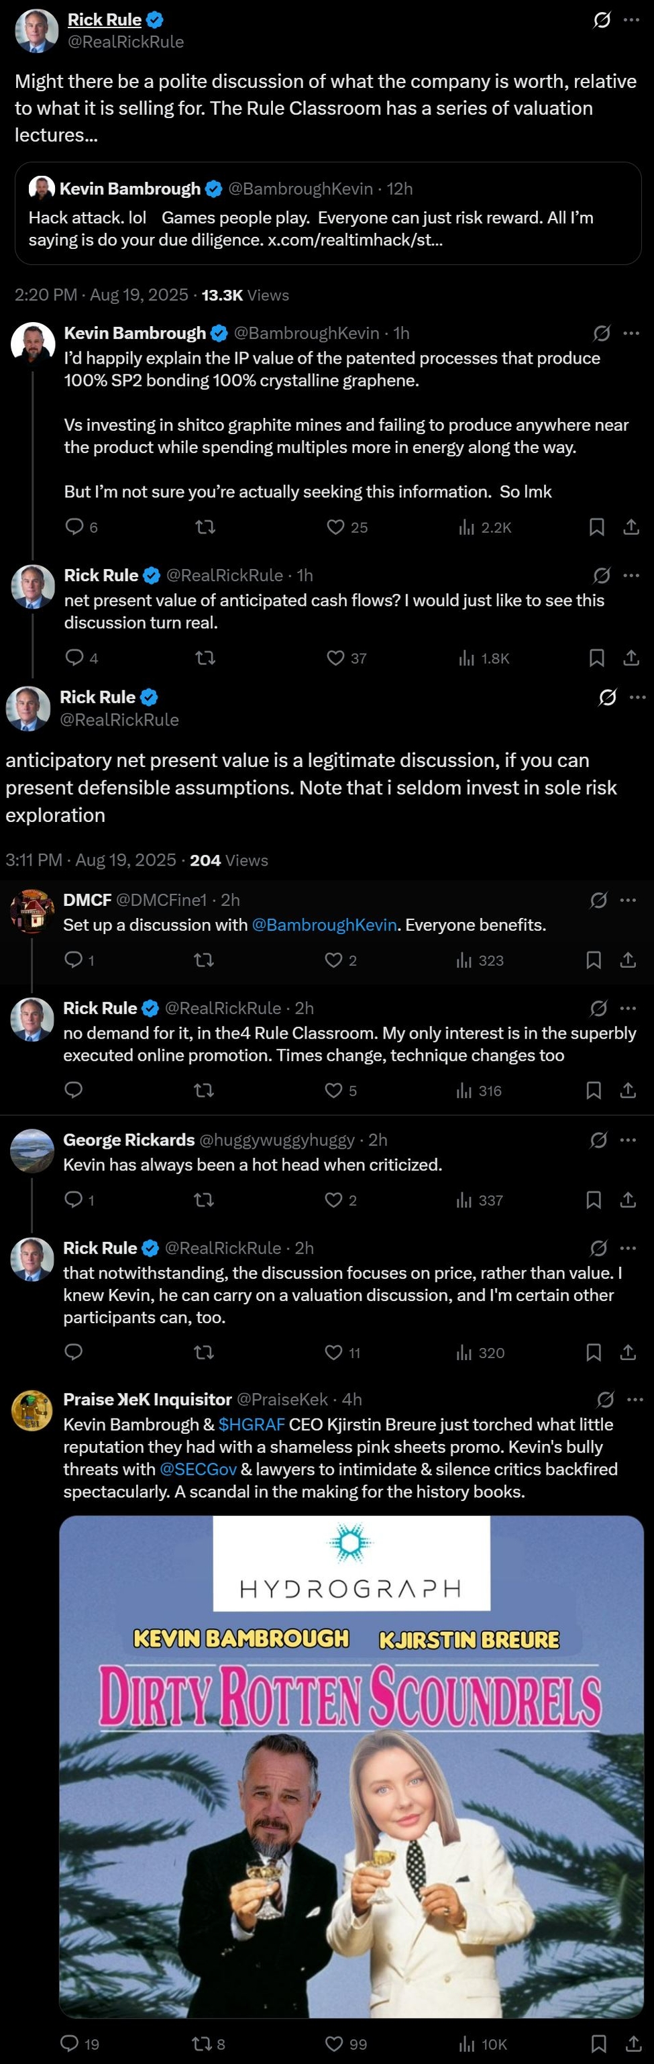Reply to Rick Rule's price versus value post
The width and height of the screenshot is (654, 2064).
(74, 1351)
